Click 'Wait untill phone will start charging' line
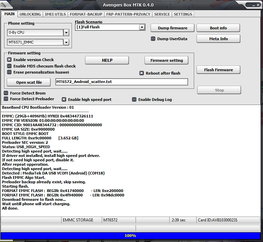The image size is (263, 242). click(36, 204)
